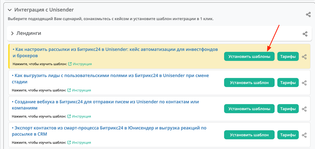
Task: Click external link icon in highlighted yellow row
Action: pyautogui.click(x=70, y=64)
